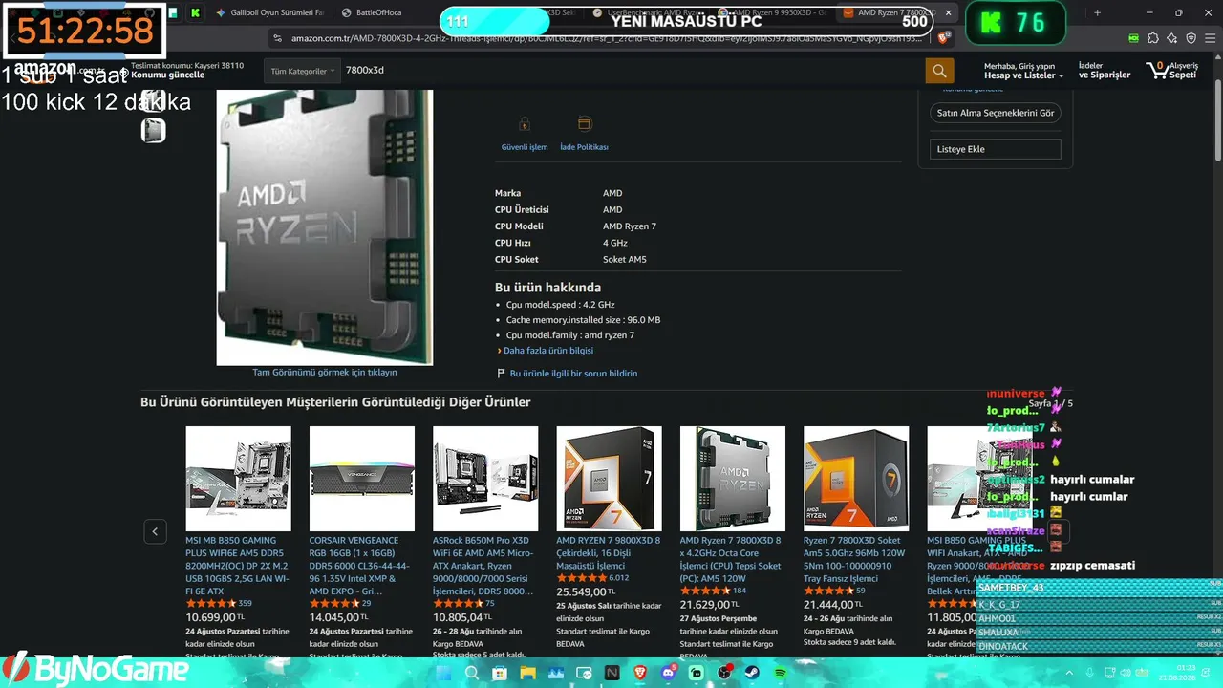The image size is (1223, 688).
Task: Click MSI MB B850 GAMING PLUS WIFI6E title link
Action: 238,566
